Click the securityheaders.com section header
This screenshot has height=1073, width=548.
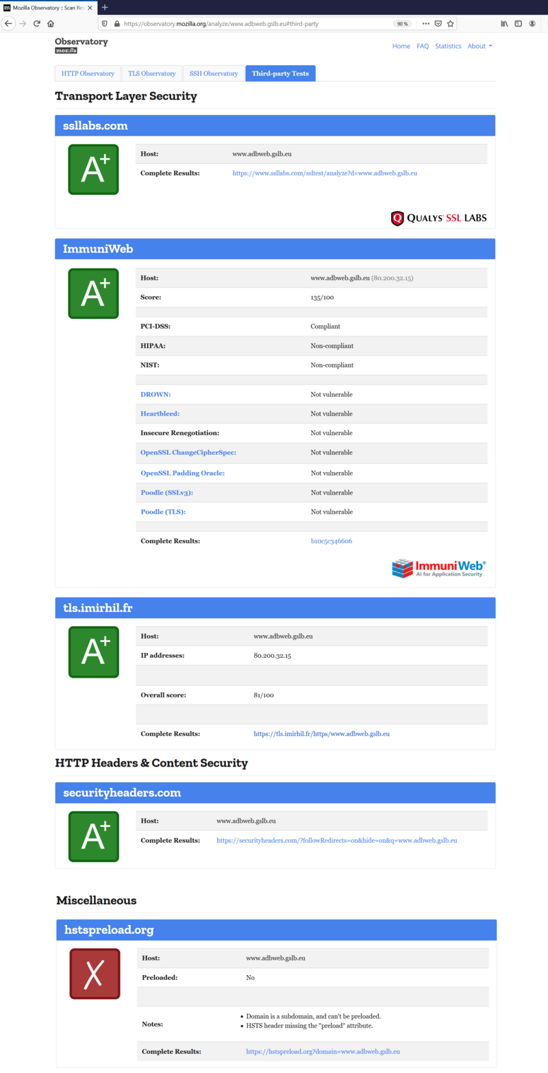(275, 793)
